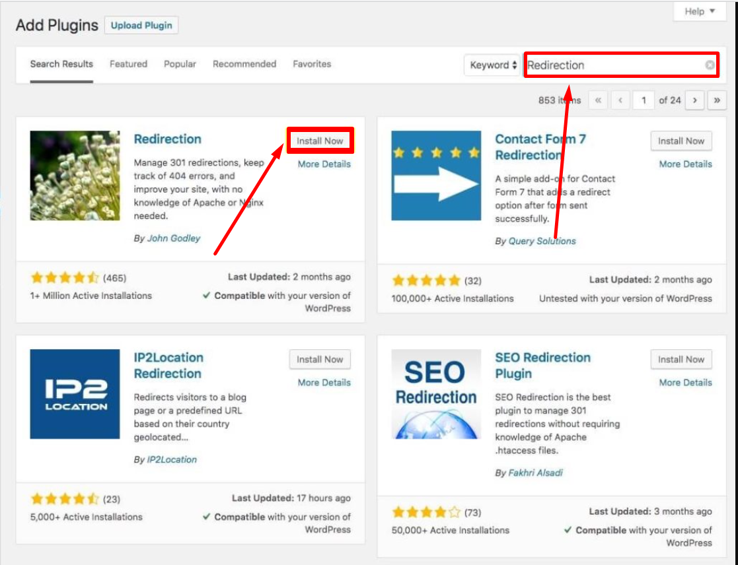Open the Popular plugins tab

(180, 64)
